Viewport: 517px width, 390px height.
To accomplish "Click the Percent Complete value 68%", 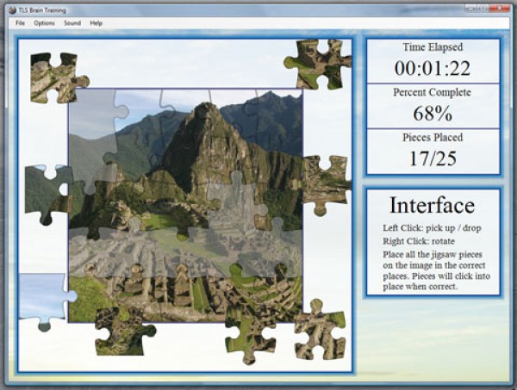I will (x=433, y=114).
